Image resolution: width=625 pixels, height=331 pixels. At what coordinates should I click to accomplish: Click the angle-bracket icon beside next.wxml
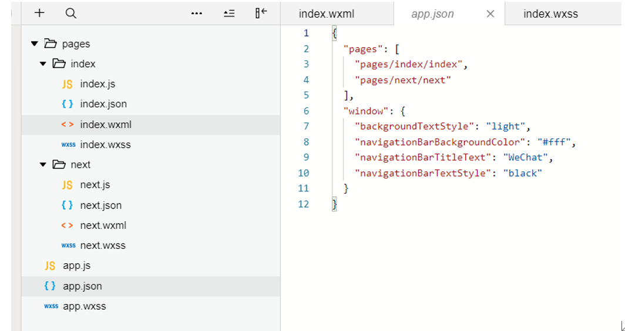(68, 225)
